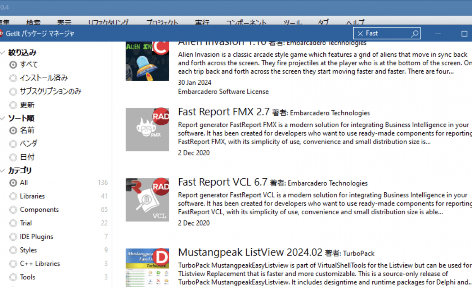Screen dimensions: 472x287
Task: Click the magnifier search icon
Action: 414,33
